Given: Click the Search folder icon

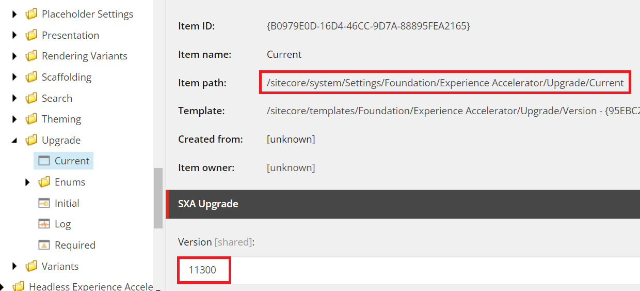Looking at the screenshot, I should click(31, 98).
